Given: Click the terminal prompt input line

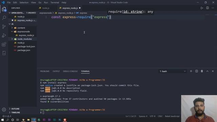Looking at the screenshot, I should coord(42,113).
